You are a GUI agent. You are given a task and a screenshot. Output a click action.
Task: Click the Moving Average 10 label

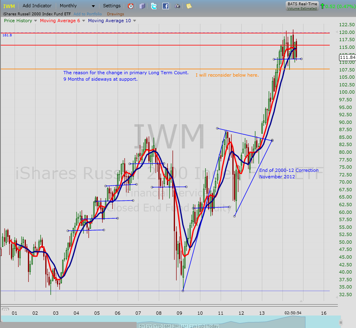point(110,21)
